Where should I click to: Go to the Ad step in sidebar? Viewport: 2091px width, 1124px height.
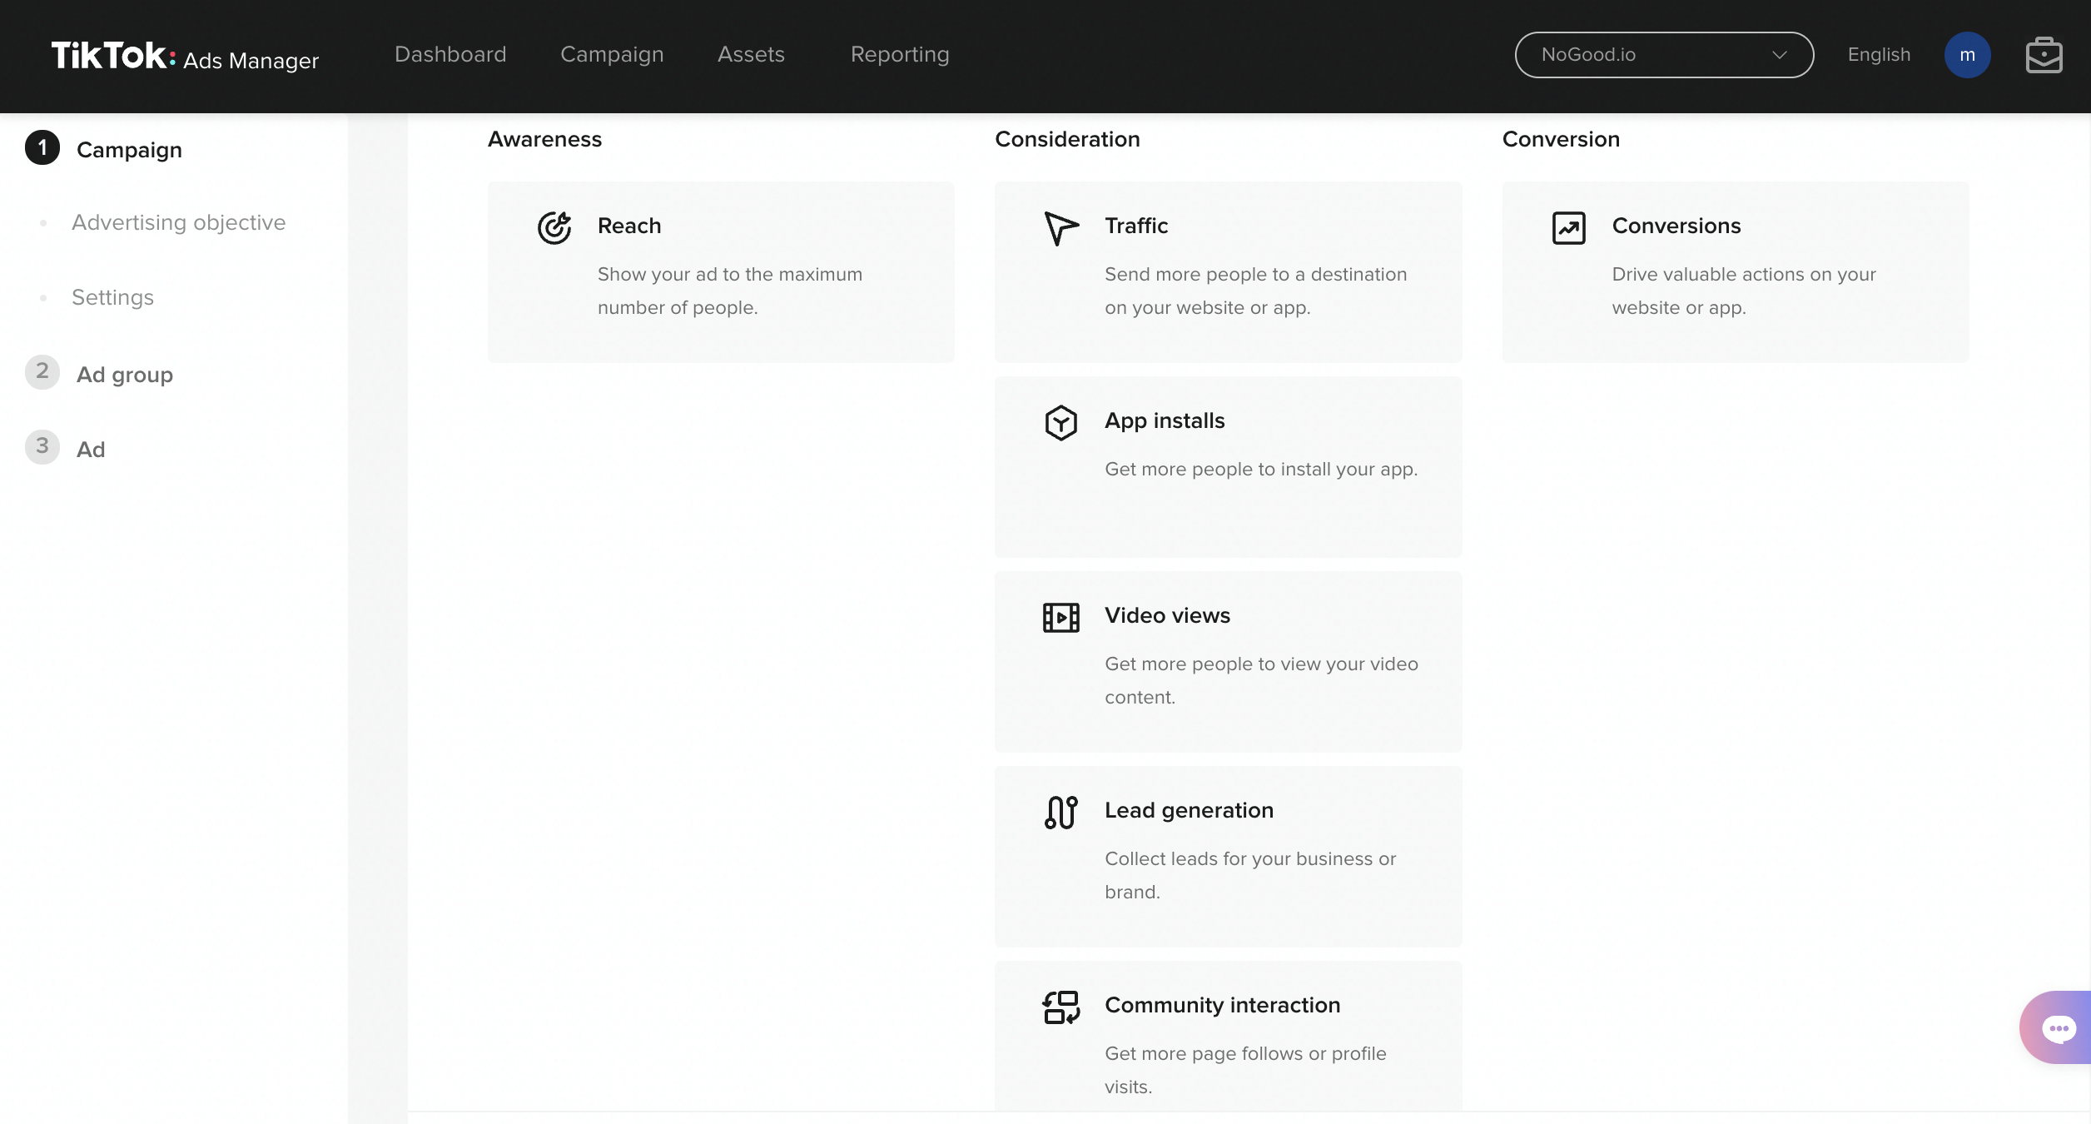pyautogui.click(x=91, y=450)
